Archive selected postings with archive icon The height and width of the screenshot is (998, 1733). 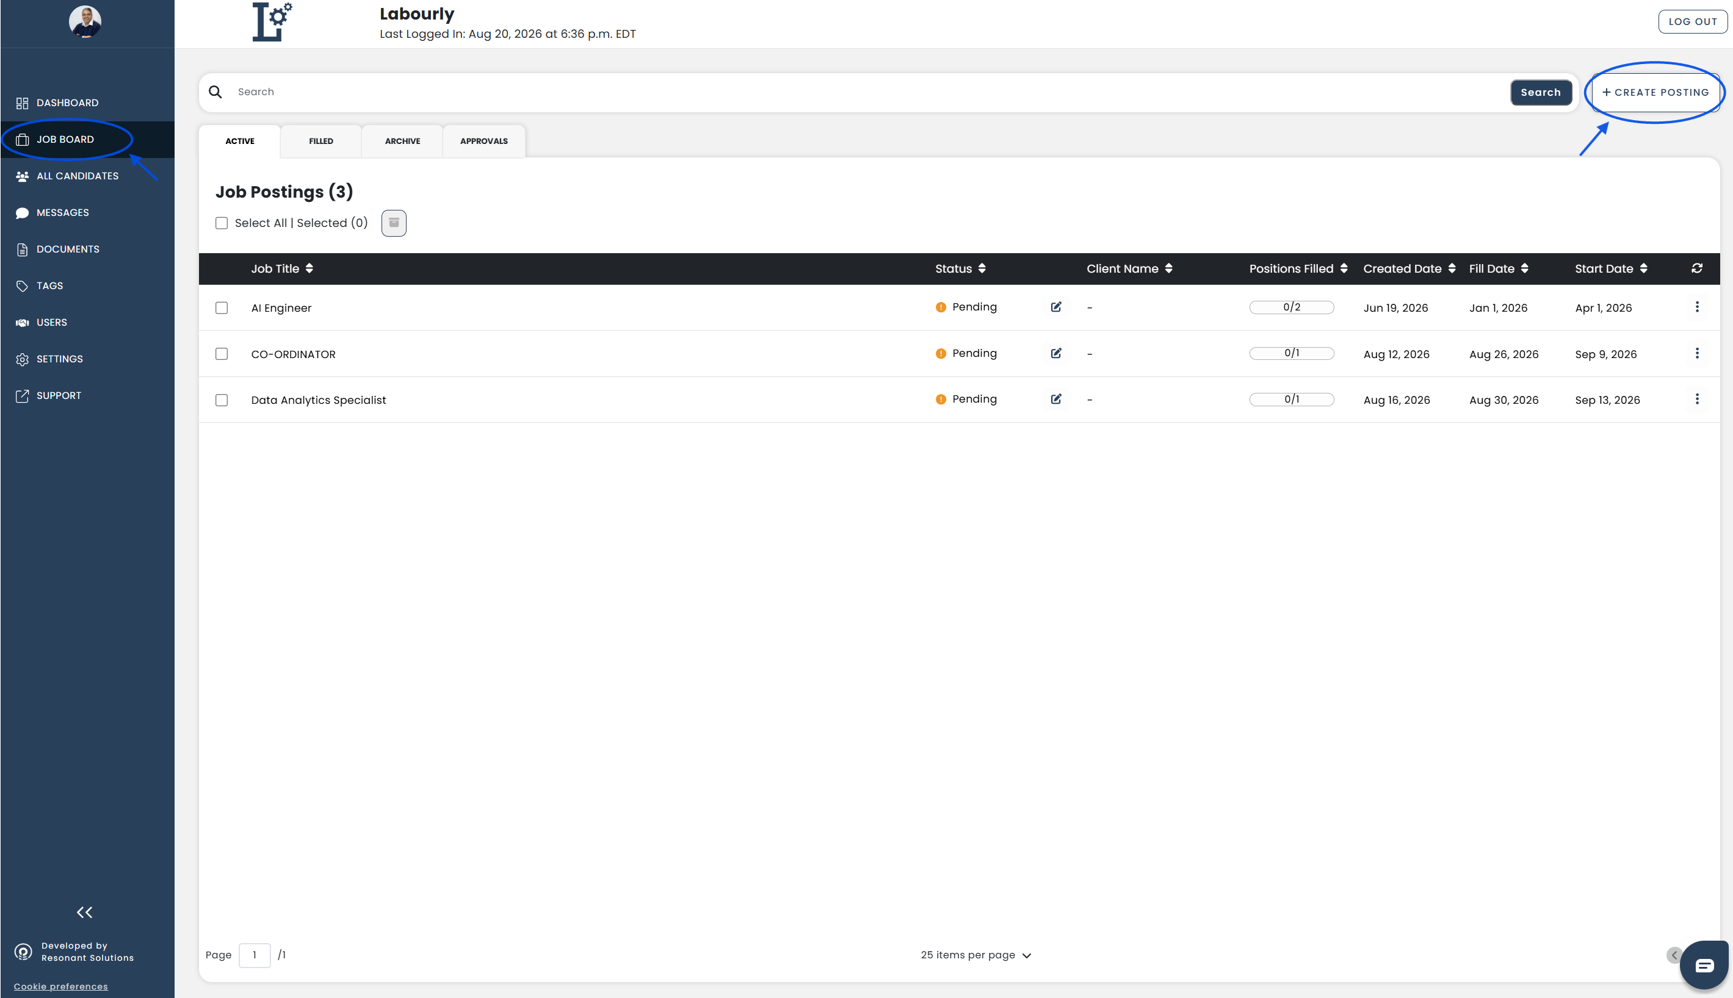pos(394,223)
